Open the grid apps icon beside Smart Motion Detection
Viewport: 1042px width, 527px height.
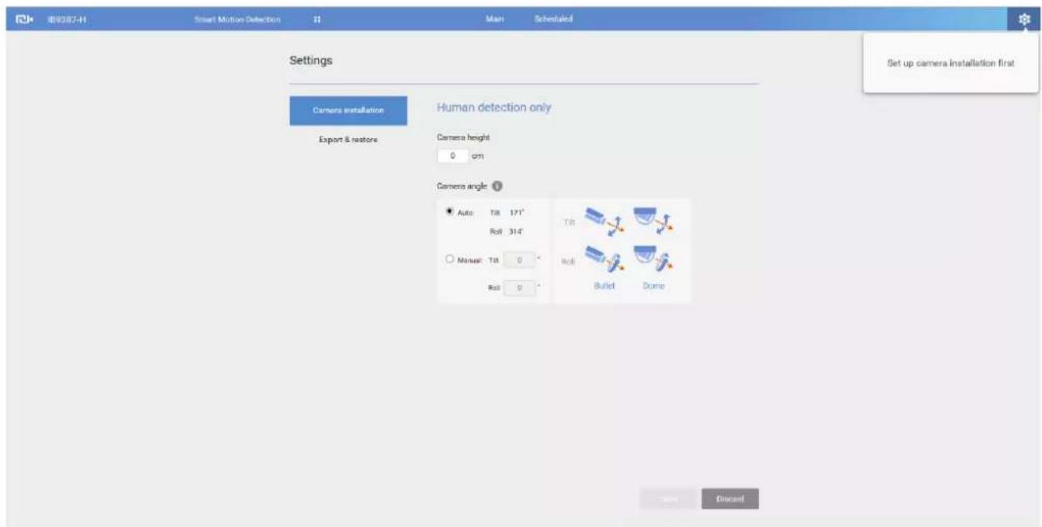[x=317, y=19]
